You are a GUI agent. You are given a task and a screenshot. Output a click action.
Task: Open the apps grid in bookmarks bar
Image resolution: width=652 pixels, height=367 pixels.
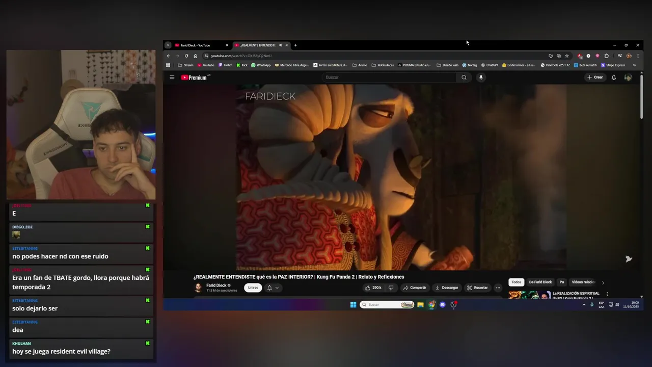coord(168,65)
